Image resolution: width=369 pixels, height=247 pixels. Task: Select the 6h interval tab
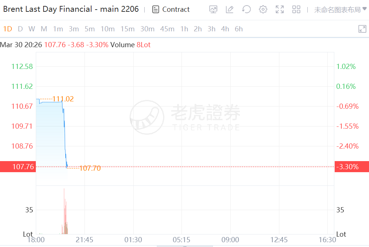click(239, 29)
